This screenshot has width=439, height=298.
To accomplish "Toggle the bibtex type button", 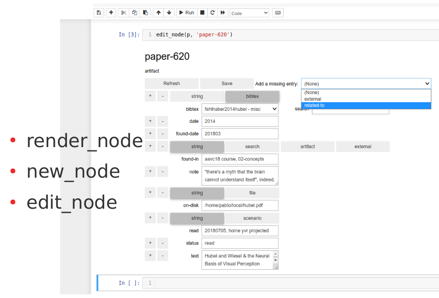I will (x=252, y=96).
